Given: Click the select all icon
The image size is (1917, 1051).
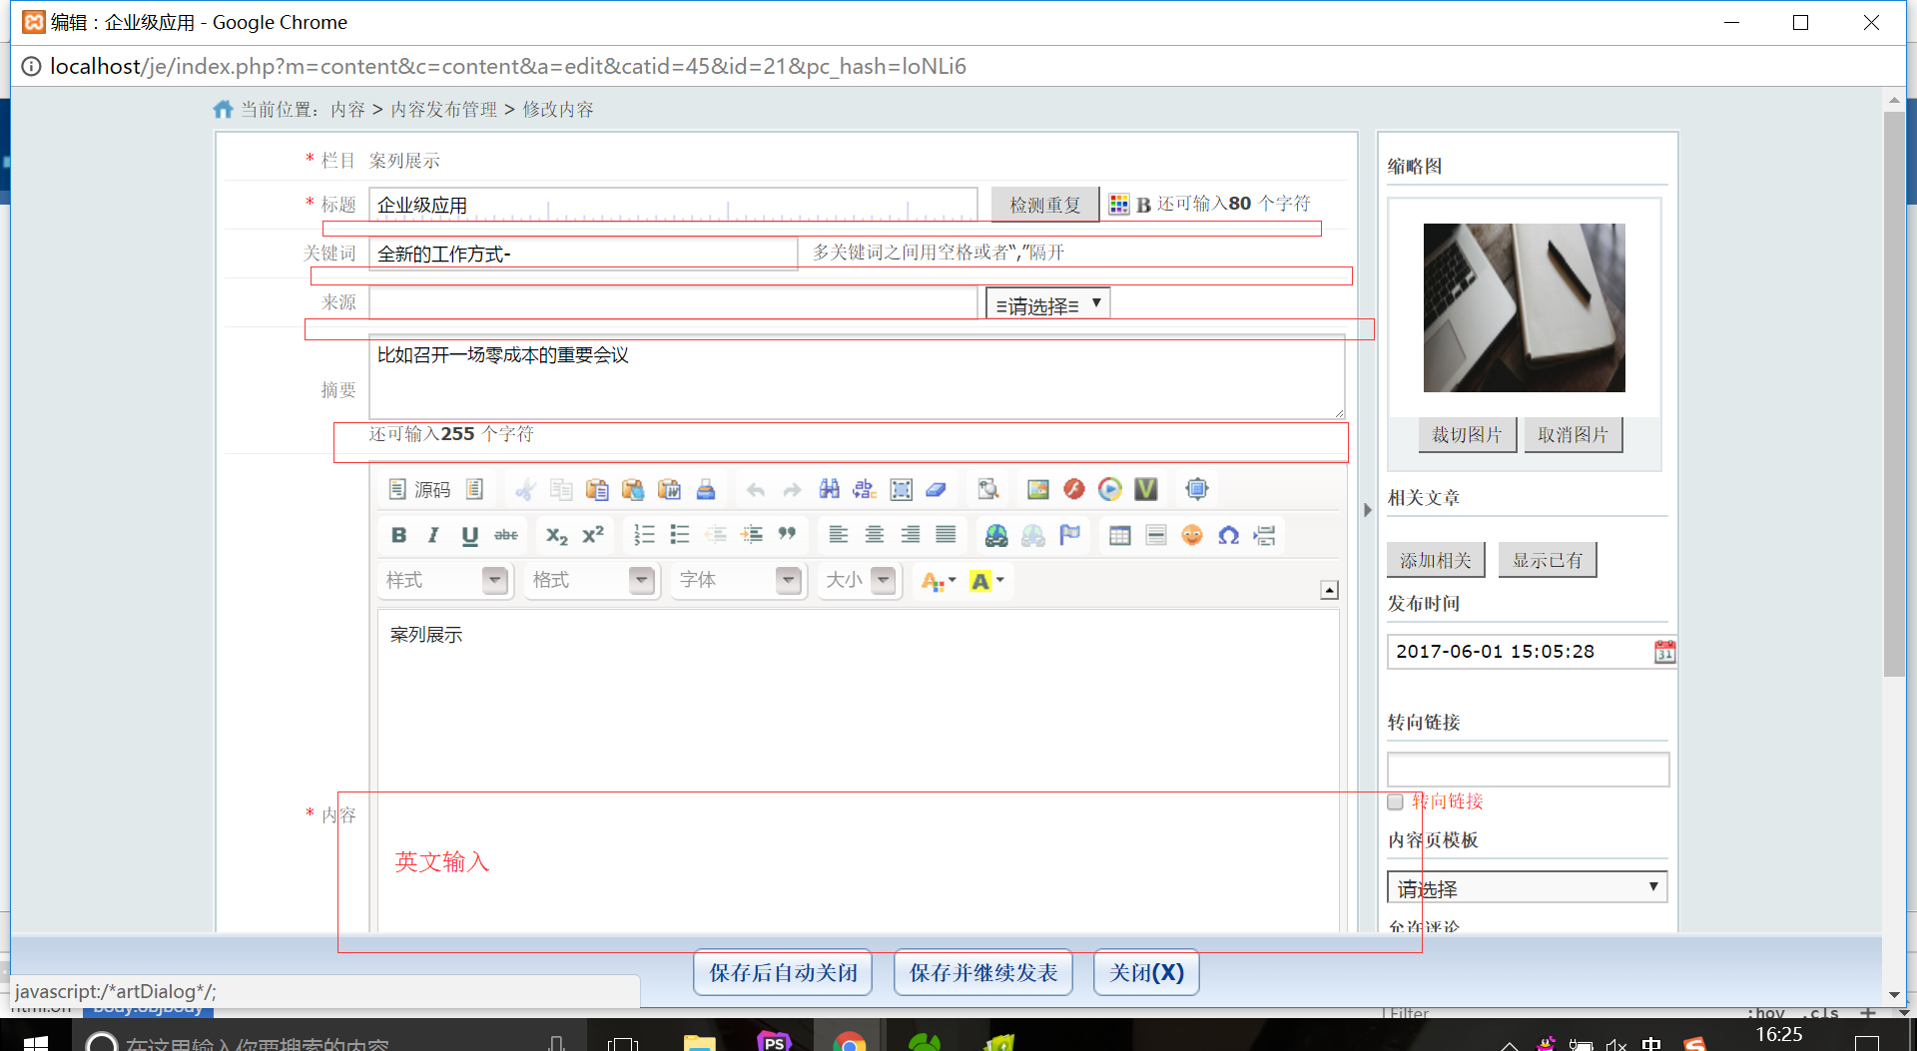Looking at the screenshot, I should (x=901, y=489).
